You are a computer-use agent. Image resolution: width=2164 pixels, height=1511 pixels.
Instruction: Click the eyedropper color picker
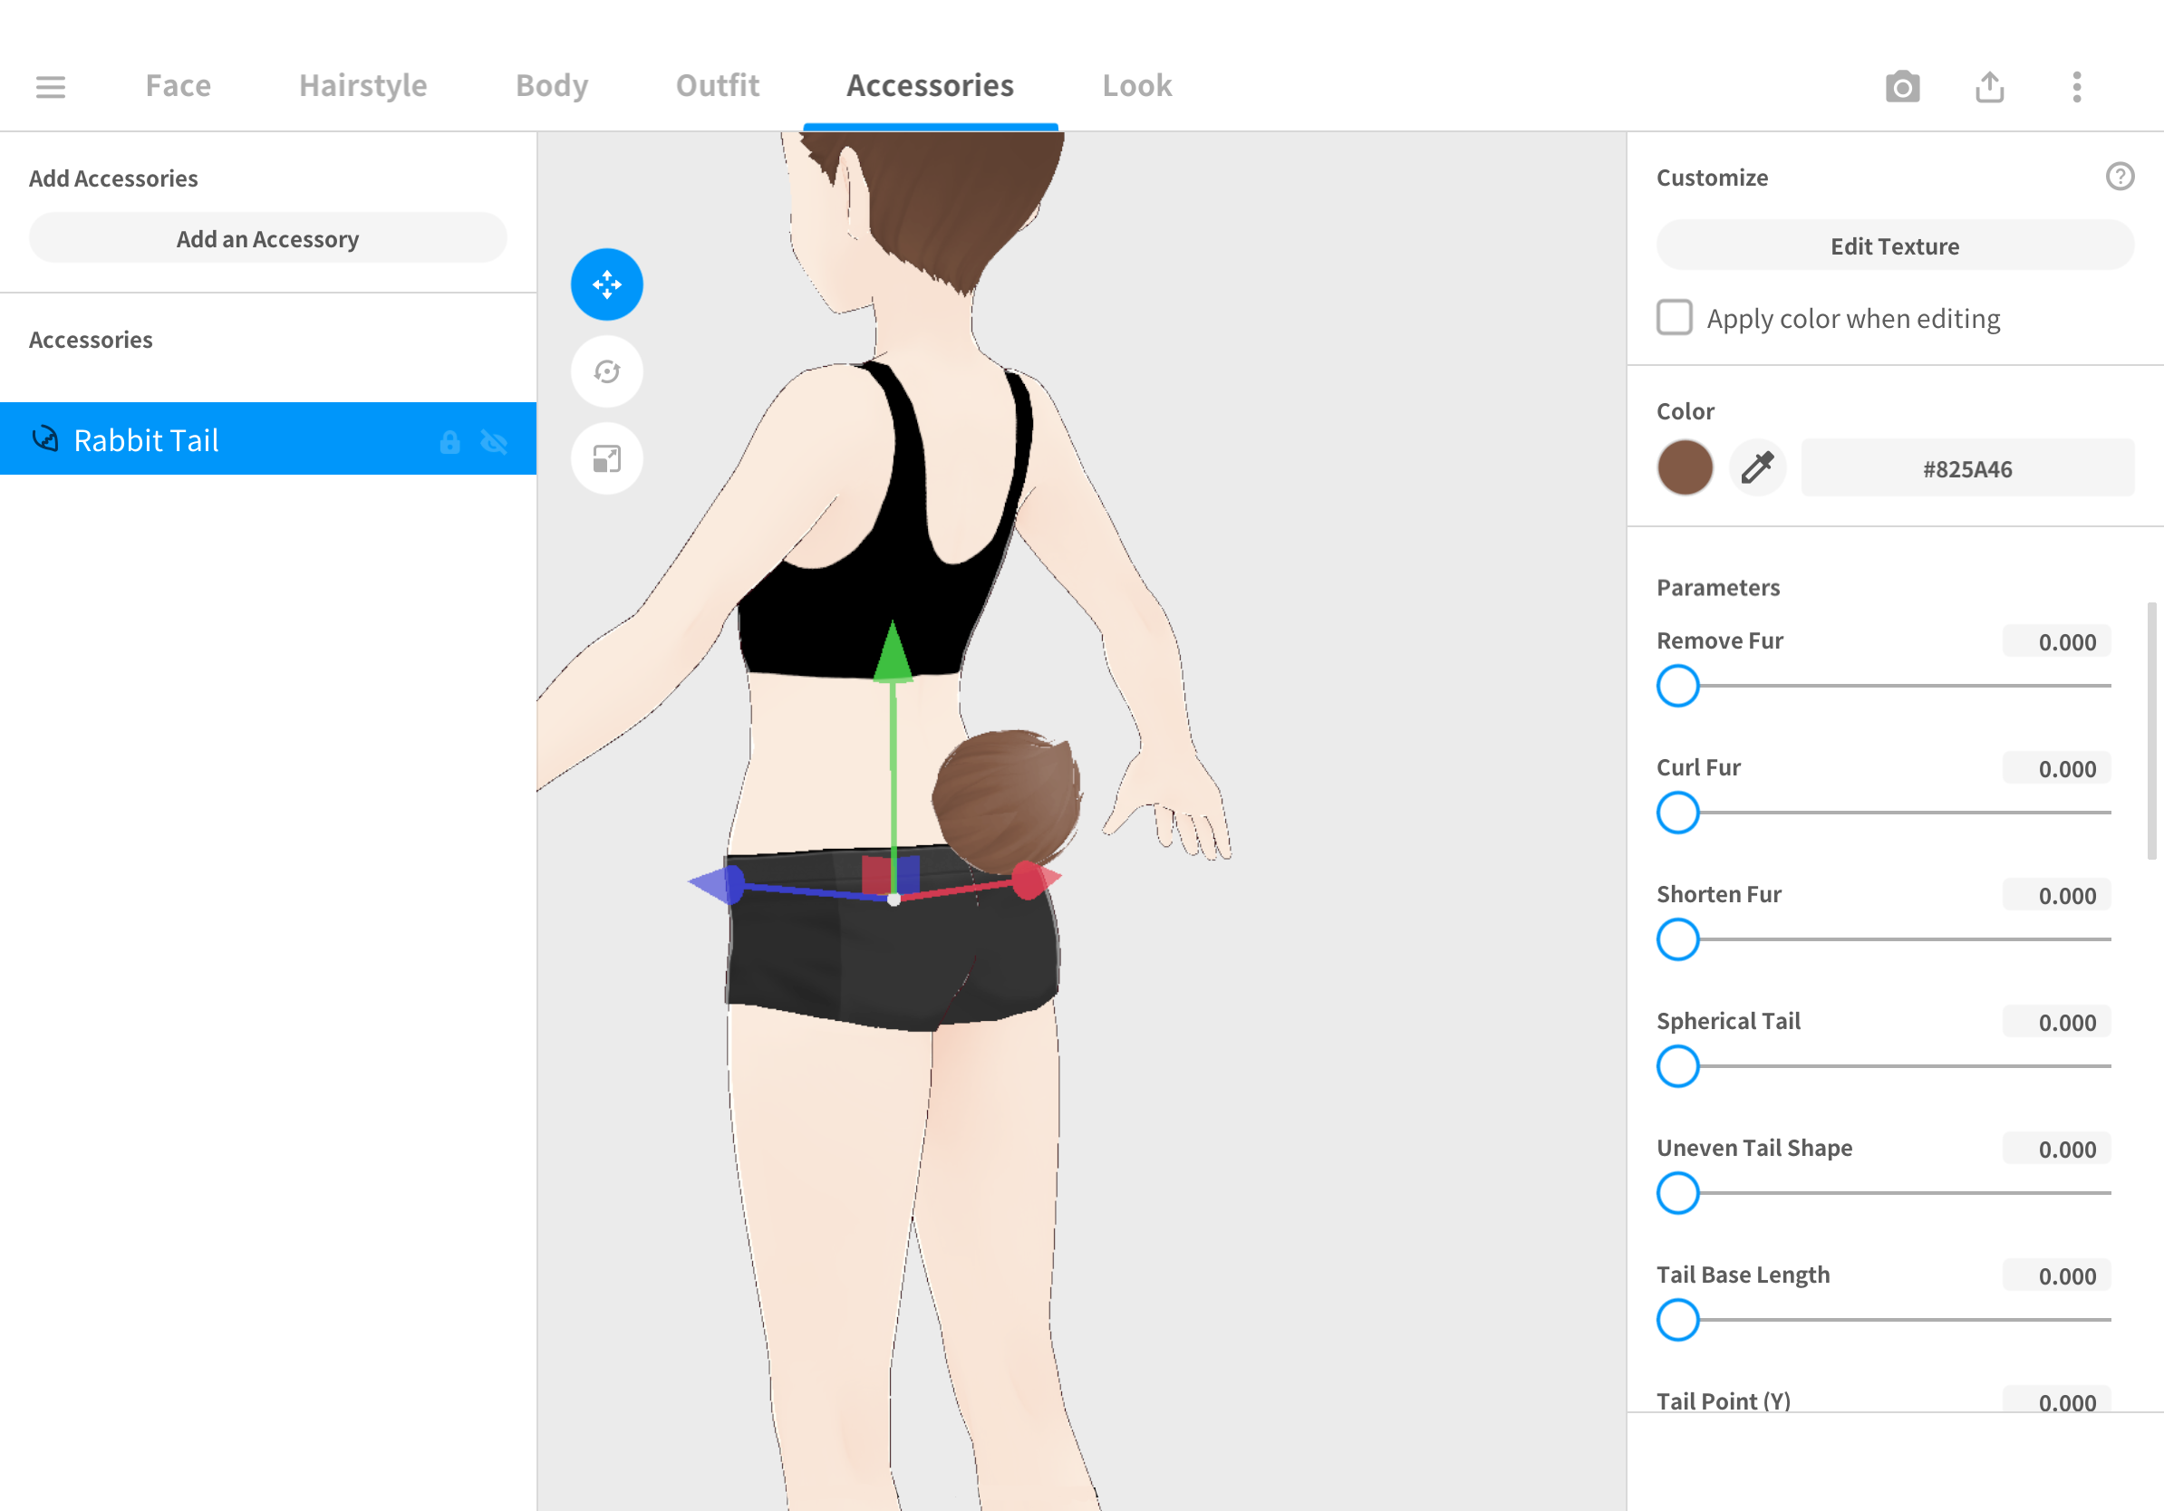tap(1757, 467)
